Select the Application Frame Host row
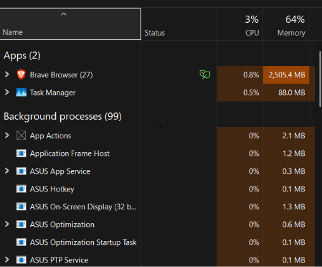The width and height of the screenshot is (322, 267). (157, 153)
